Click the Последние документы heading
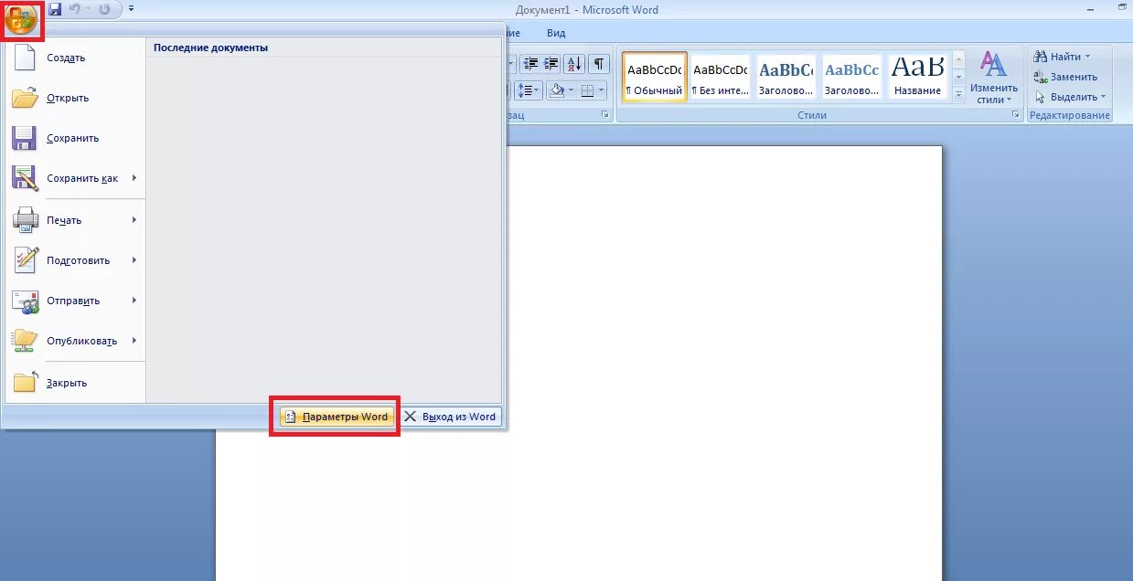Image resolution: width=1133 pixels, height=581 pixels. (210, 48)
